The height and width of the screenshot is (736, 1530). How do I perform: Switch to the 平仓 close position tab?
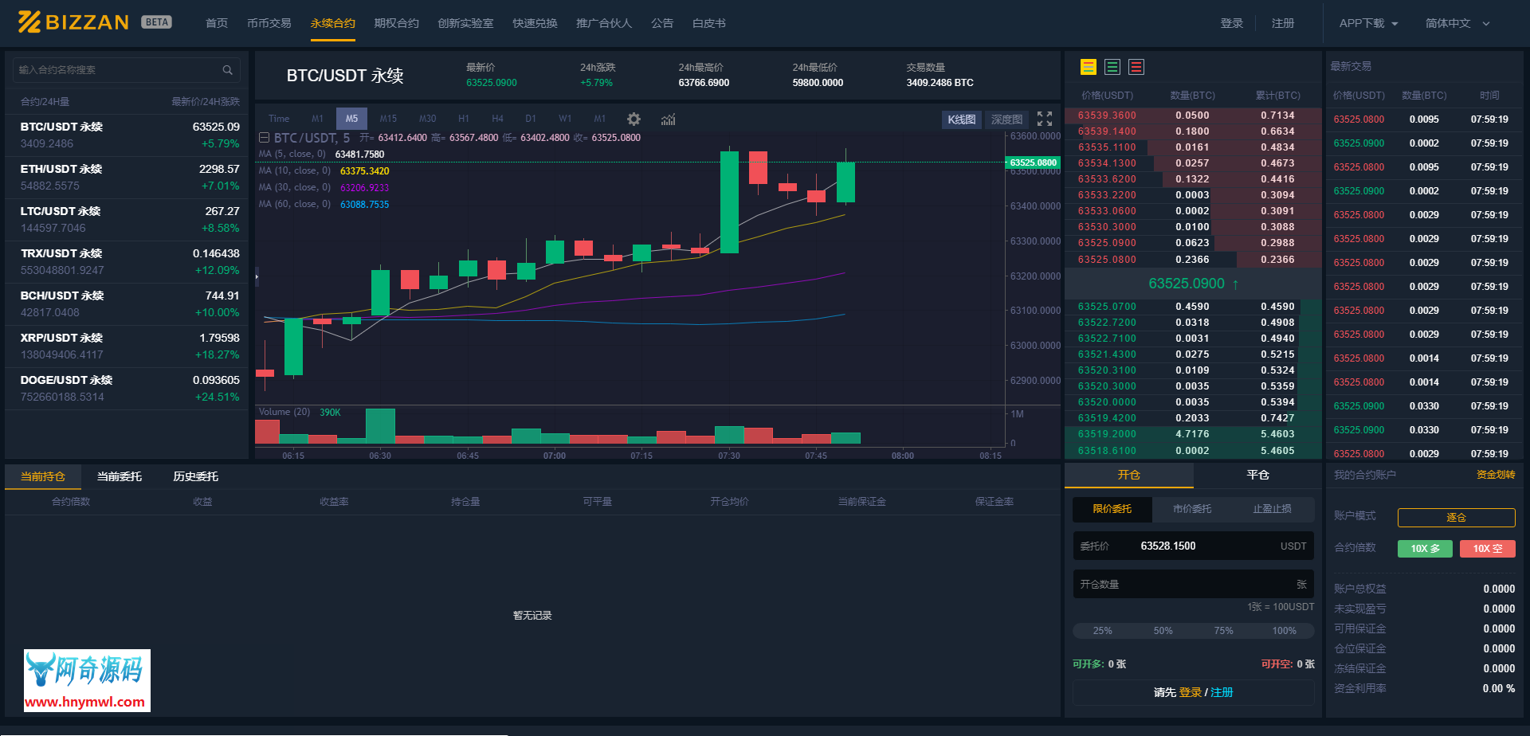(x=1257, y=476)
